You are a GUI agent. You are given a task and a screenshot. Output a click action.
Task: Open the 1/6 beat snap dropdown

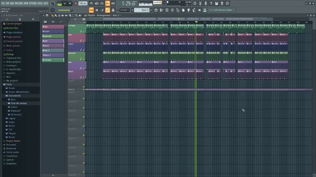124,10
